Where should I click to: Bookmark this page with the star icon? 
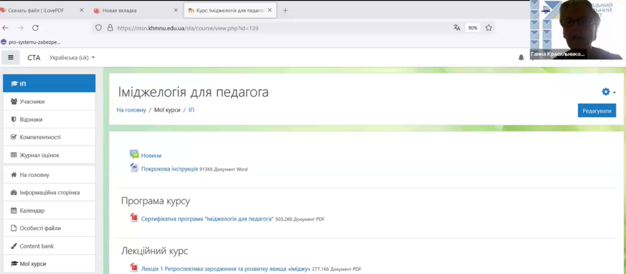pos(489,28)
